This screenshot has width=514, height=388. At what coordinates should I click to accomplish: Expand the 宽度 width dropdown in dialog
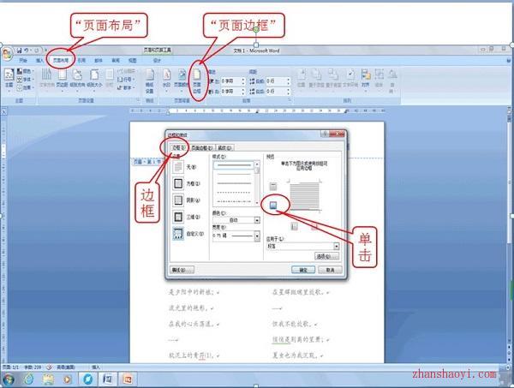click(257, 236)
